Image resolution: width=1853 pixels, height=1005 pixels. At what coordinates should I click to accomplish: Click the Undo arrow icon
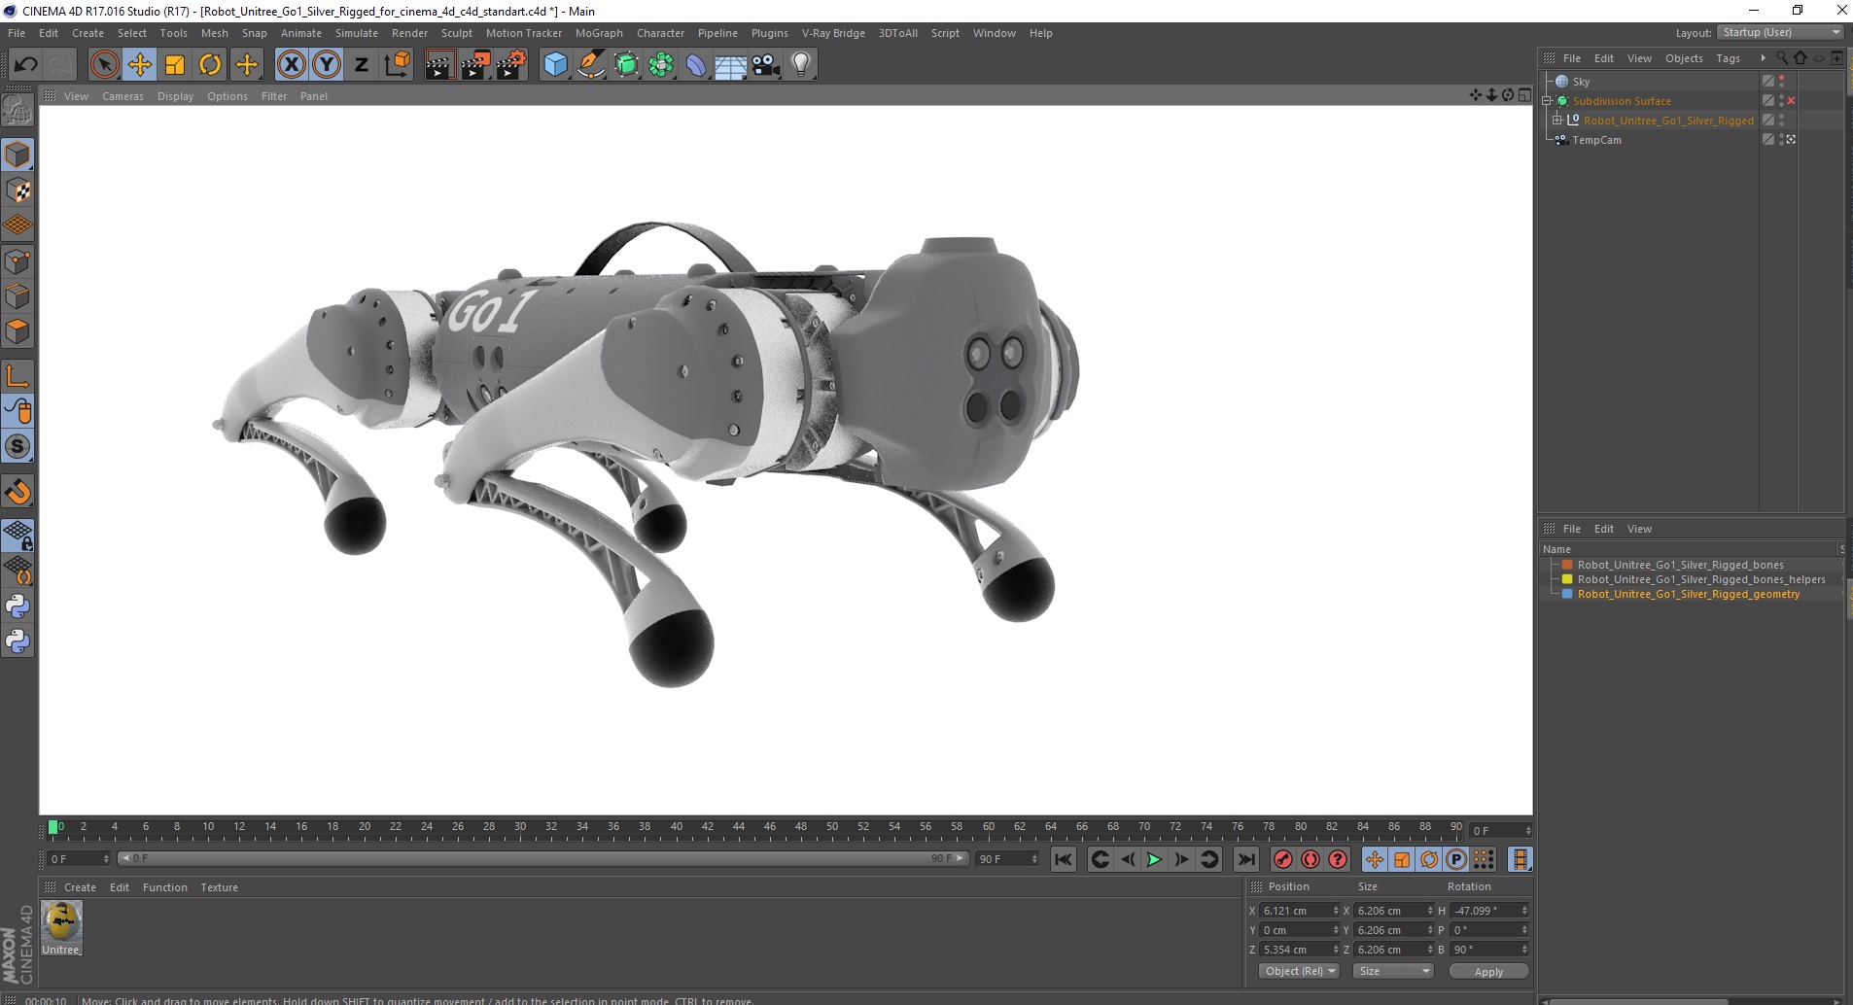pos(25,65)
